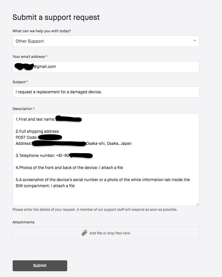Click the "Full shipping address" line

(x=37, y=131)
